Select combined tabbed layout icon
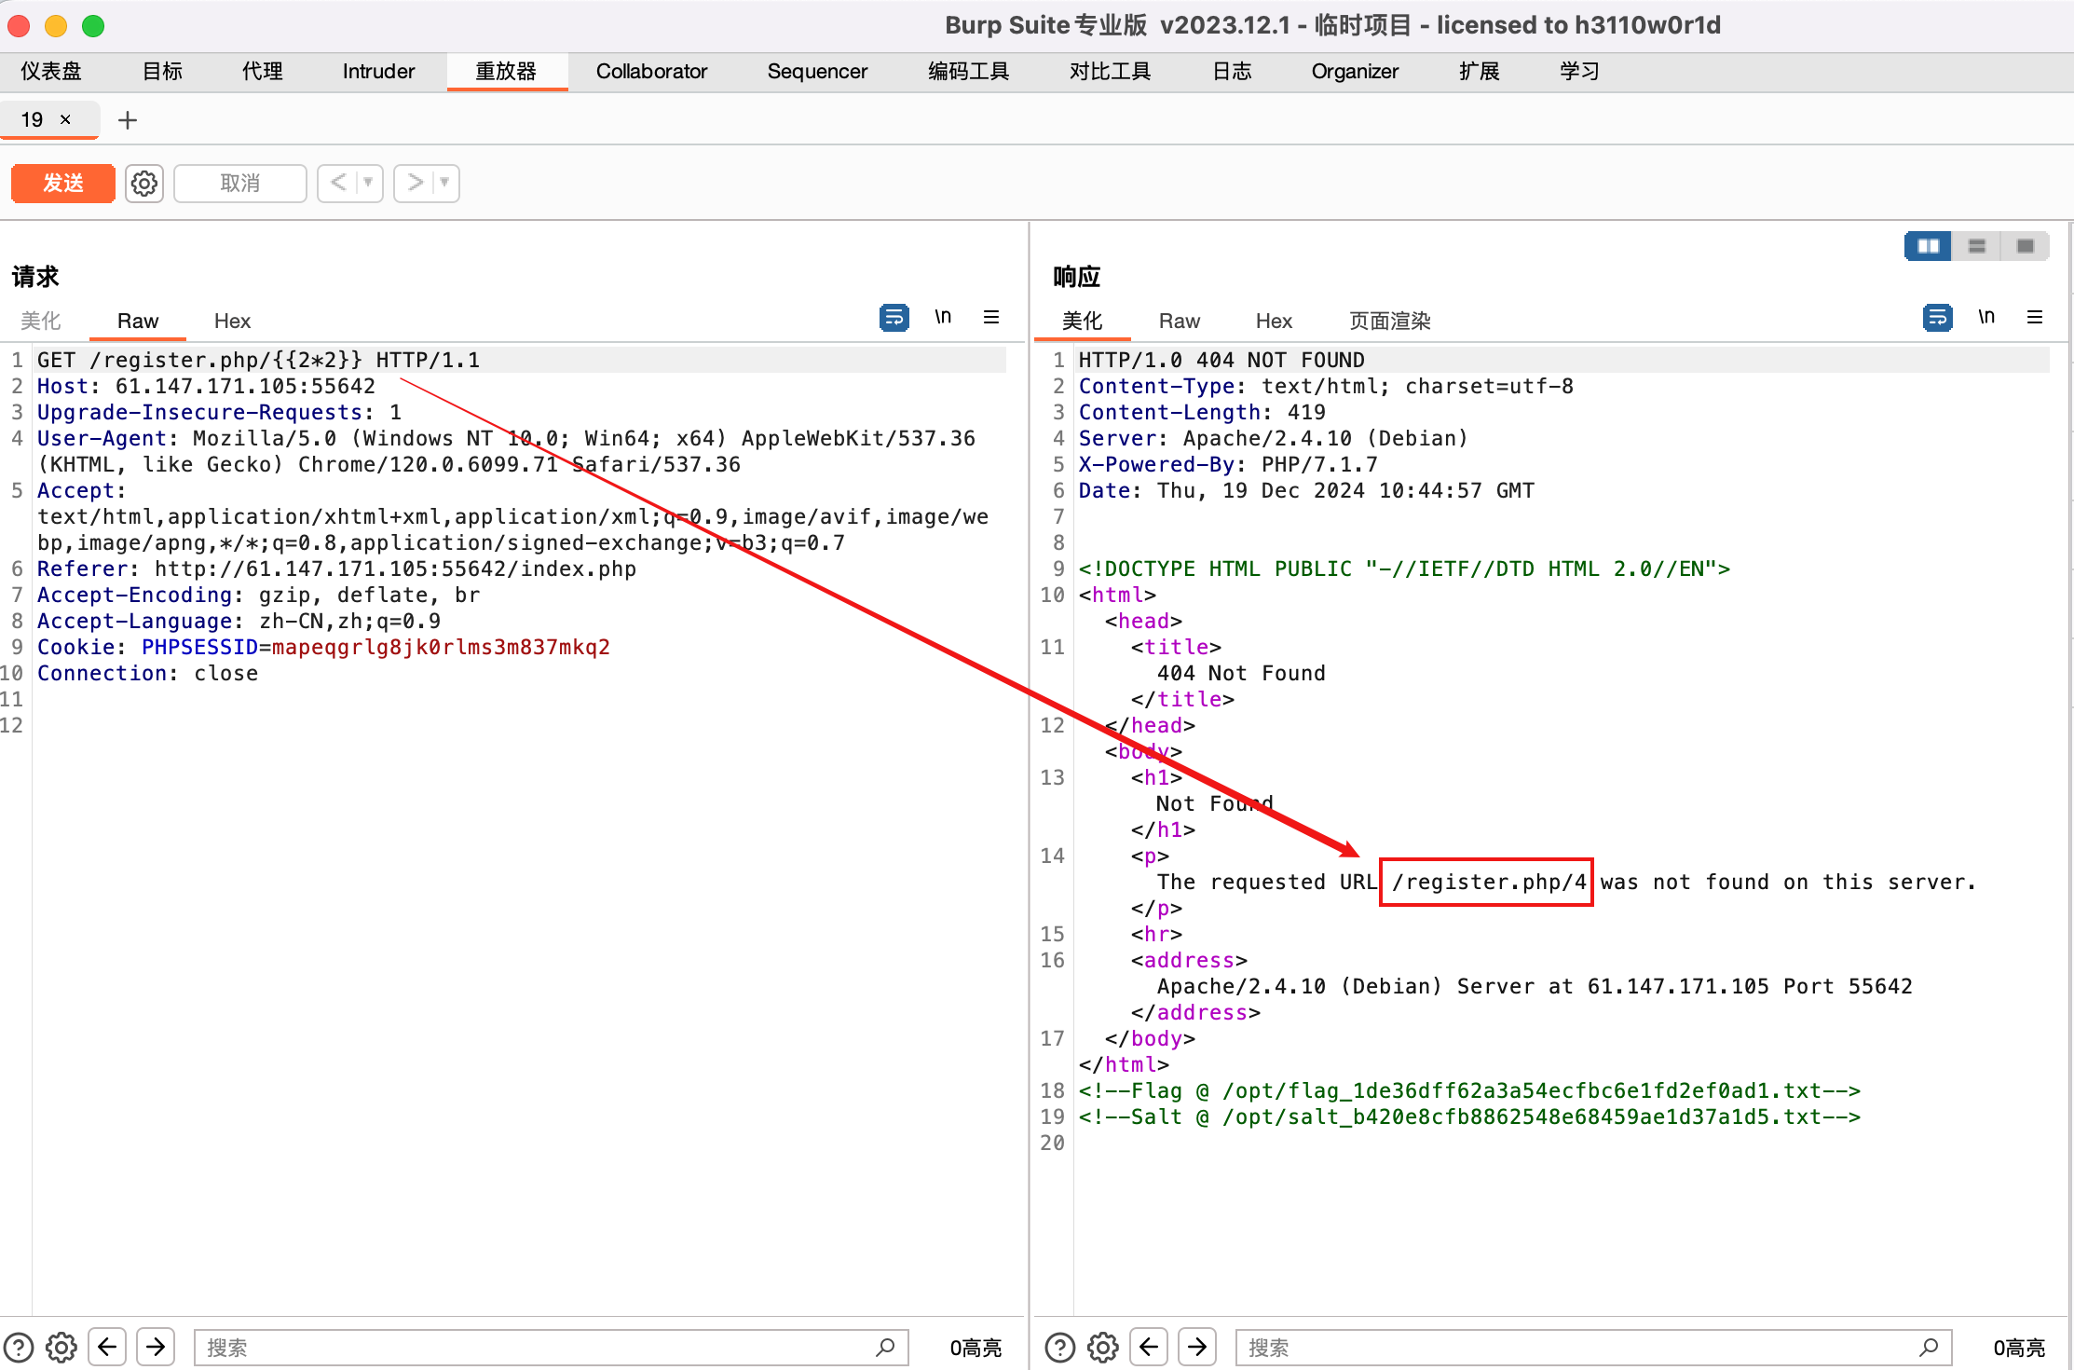Screen dimensions: 2074x1370 pyautogui.click(x=2026, y=246)
